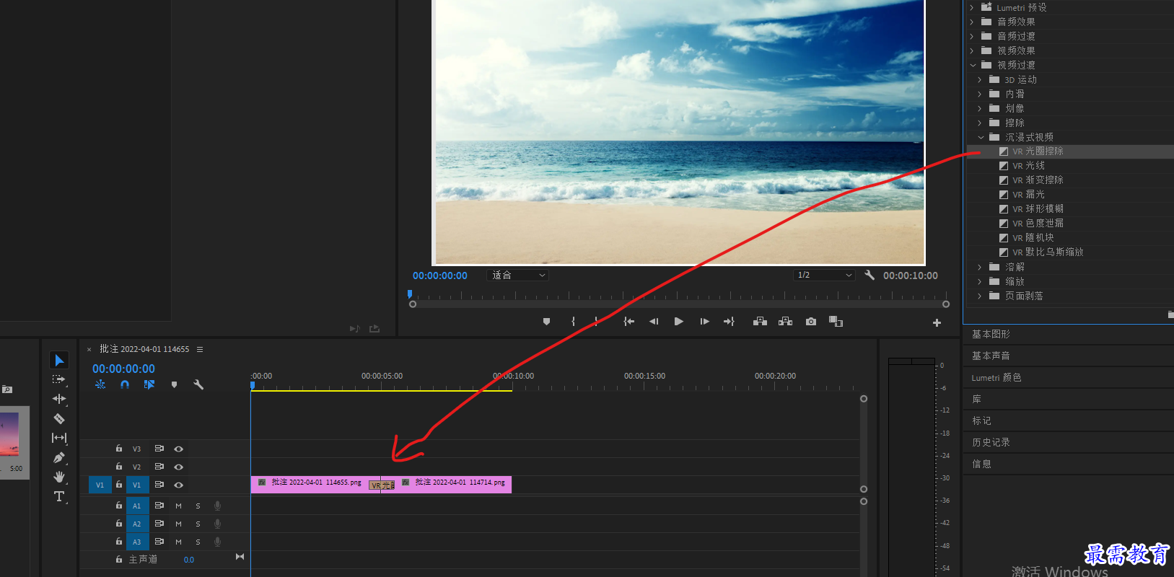Viewport: 1174px width, 577px height.
Task: Toggle V1 track output eye
Action: [x=178, y=485]
